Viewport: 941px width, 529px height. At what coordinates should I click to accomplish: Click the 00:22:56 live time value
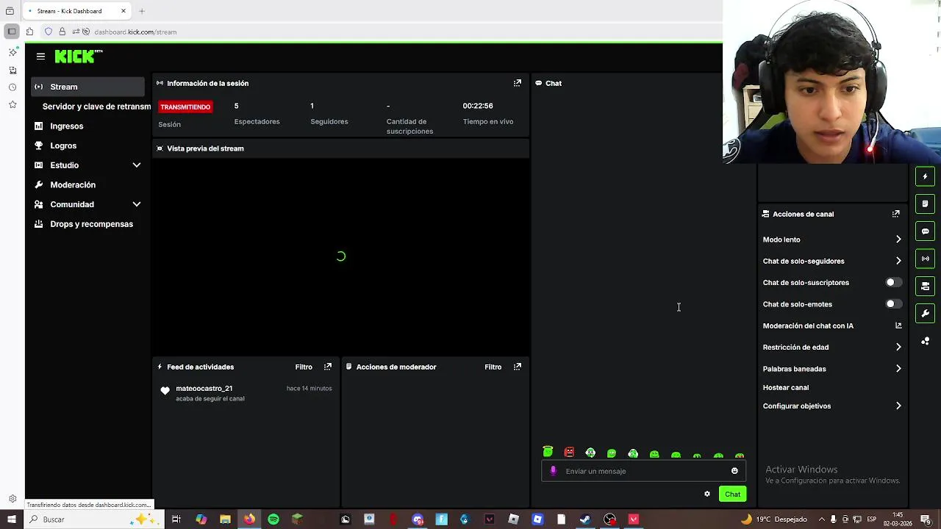[x=478, y=106]
